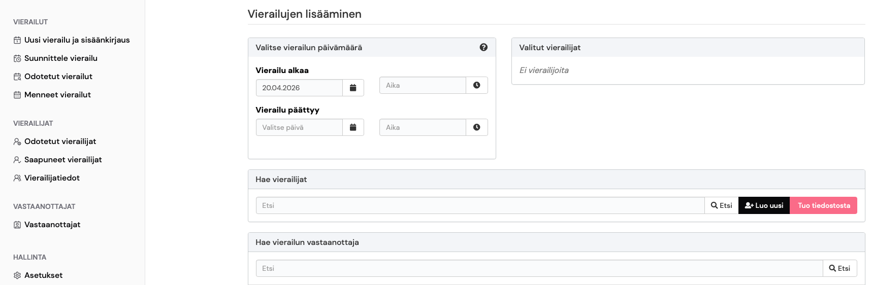This screenshot has height=285, width=872.
Task: Open Asetukset settings
Action: click(43, 275)
